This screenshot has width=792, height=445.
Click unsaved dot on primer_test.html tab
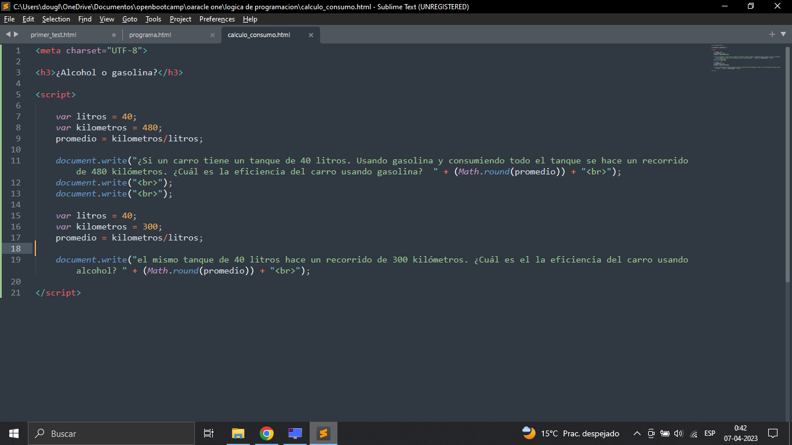tap(114, 35)
